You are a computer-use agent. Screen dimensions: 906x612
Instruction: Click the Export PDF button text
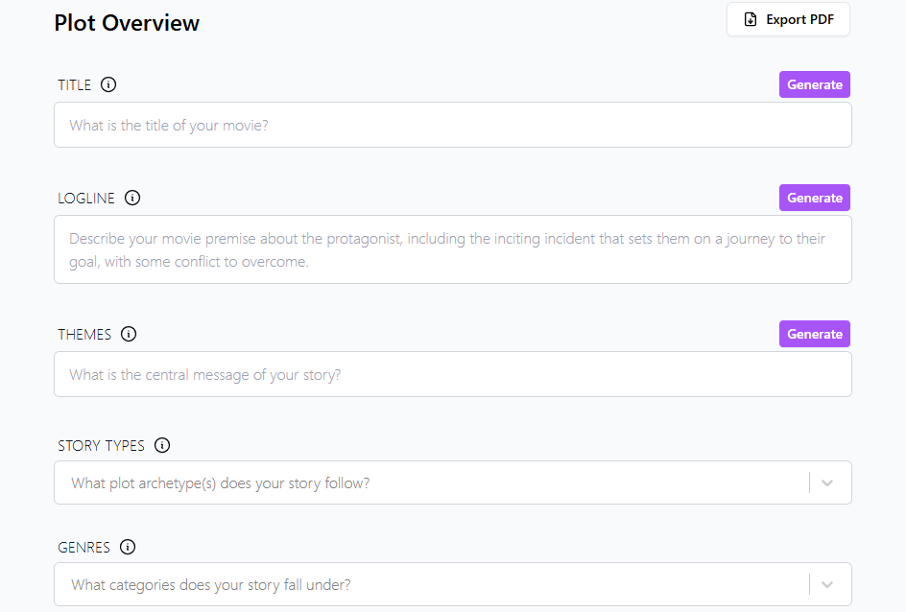click(799, 19)
